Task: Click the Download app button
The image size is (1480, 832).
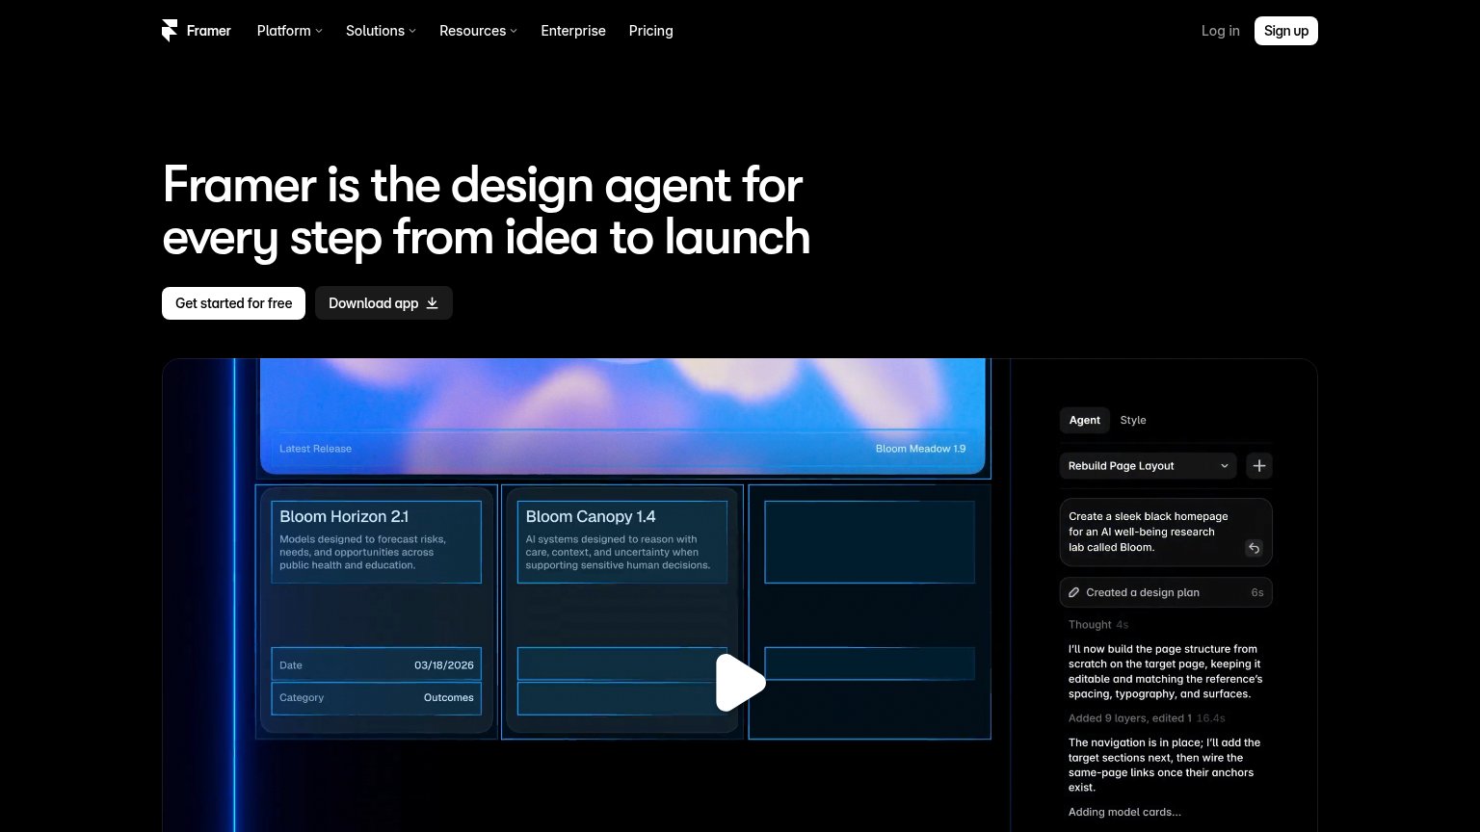Action: pyautogui.click(x=383, y=303)
